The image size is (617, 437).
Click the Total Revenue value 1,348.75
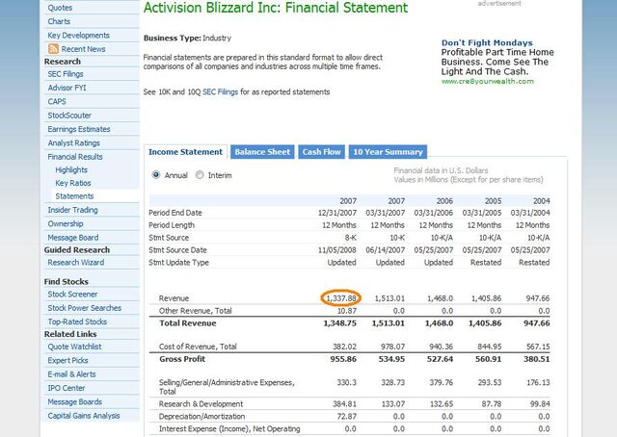pyautogui.click(x=339, y=323)
